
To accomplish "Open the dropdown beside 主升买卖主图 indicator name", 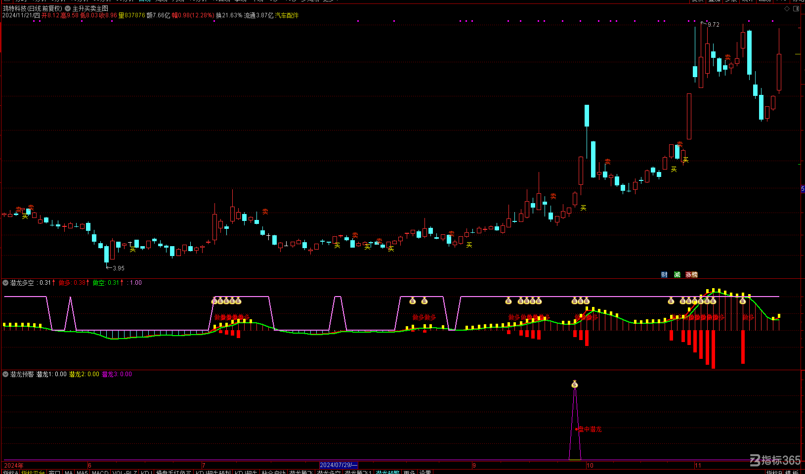I will click(68, 8).
